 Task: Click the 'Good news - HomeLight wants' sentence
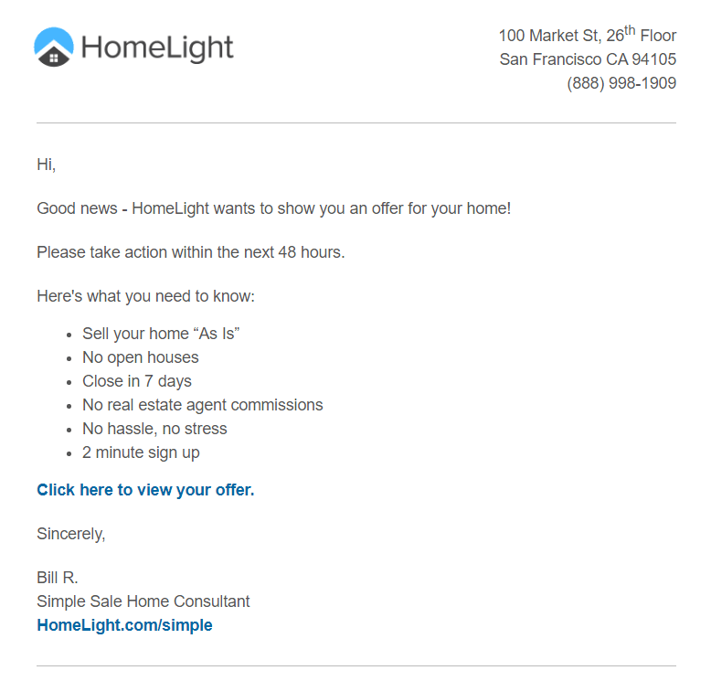[x=274, y=208]
